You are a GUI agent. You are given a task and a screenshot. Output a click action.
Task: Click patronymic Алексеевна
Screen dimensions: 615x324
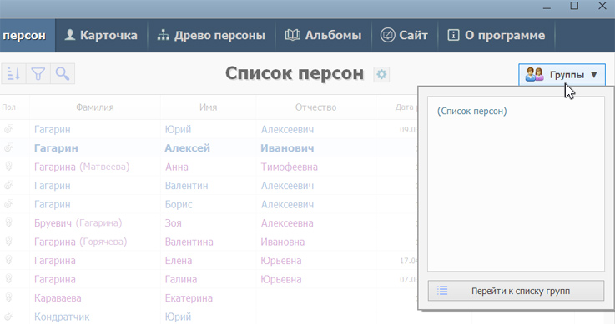pos(287,223)
